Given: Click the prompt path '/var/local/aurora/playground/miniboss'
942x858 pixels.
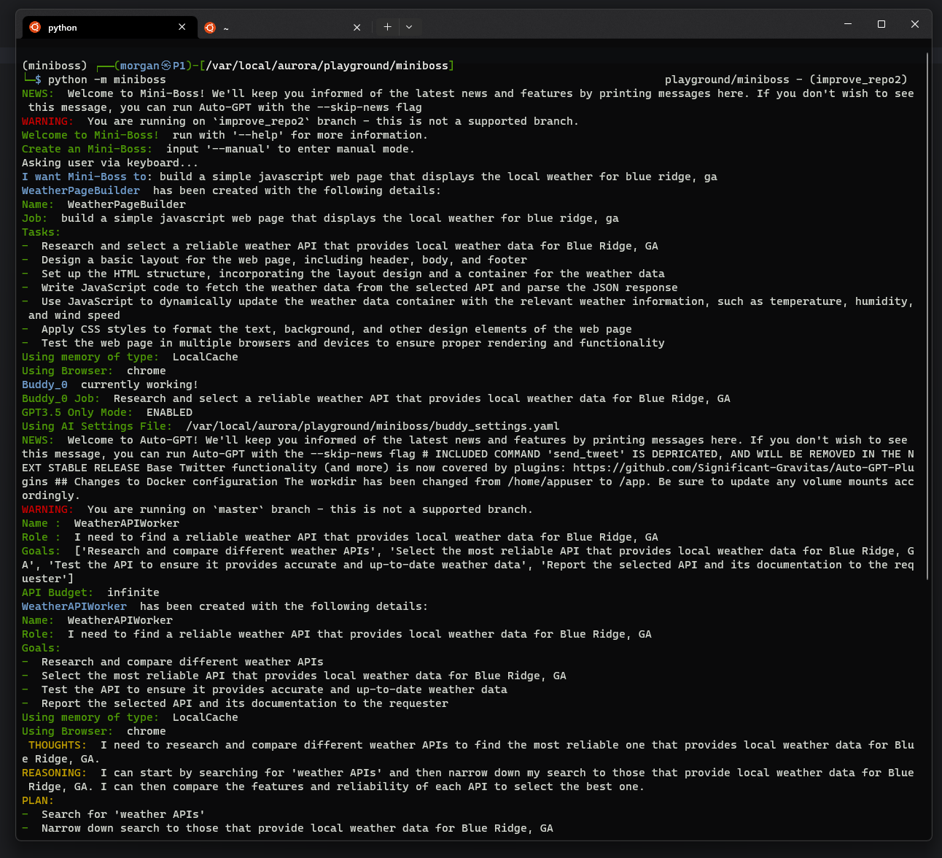Looking at the screenshot, I should [x=327, y=66].
